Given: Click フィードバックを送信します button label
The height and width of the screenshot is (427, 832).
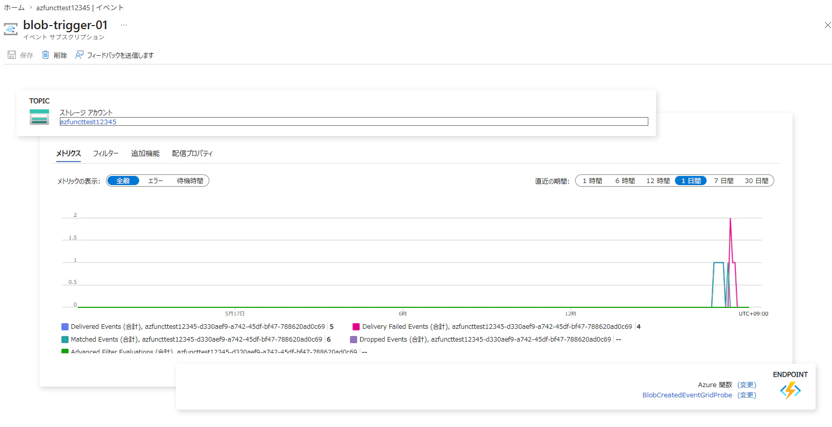Looking at the screenshot, I should pyautogui.click(x=120, y=55).
